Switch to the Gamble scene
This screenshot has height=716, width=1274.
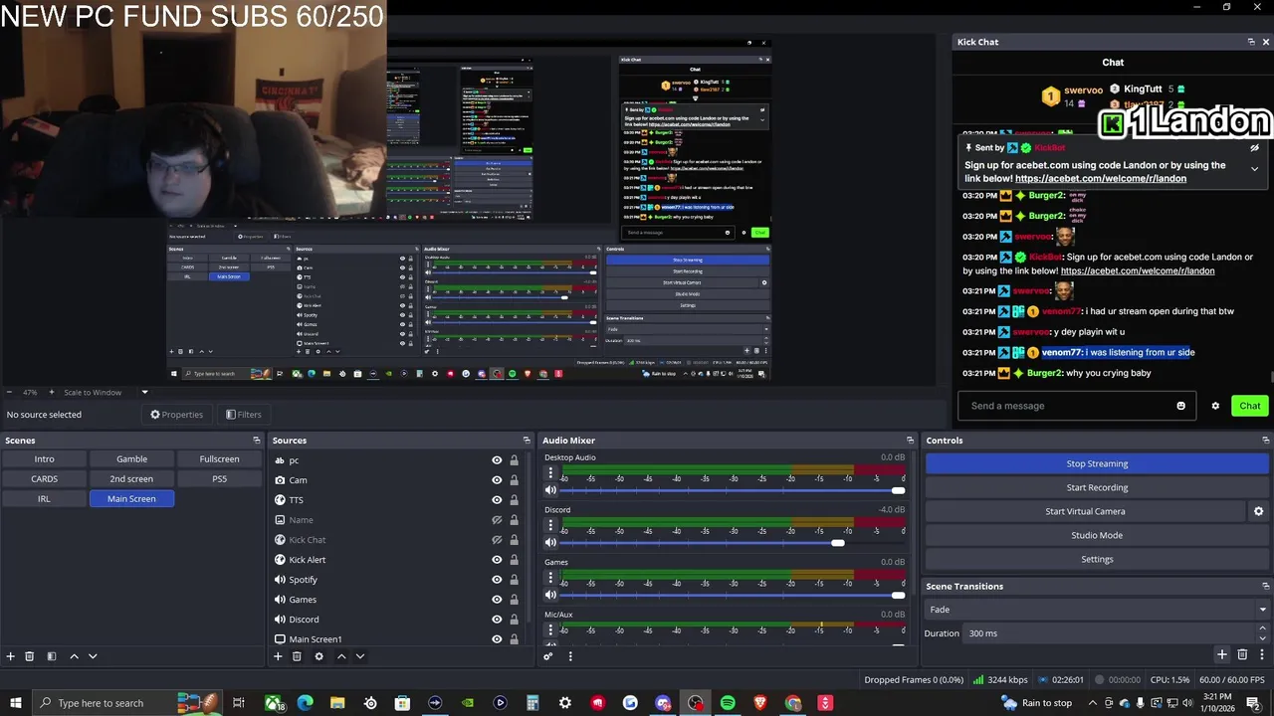click(131, 459)
